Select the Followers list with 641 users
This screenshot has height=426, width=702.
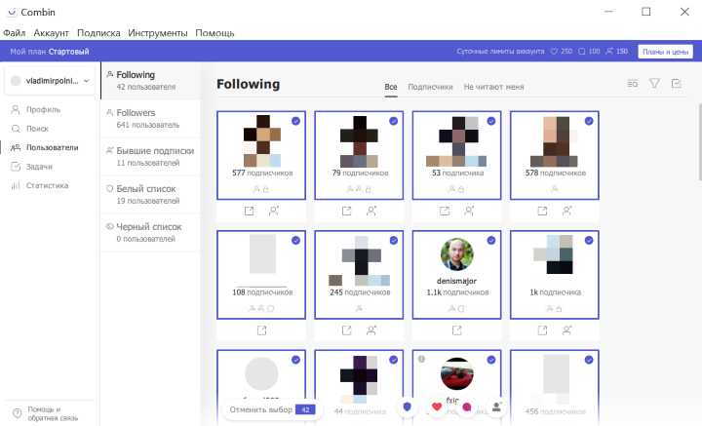(x=150, y=119)
